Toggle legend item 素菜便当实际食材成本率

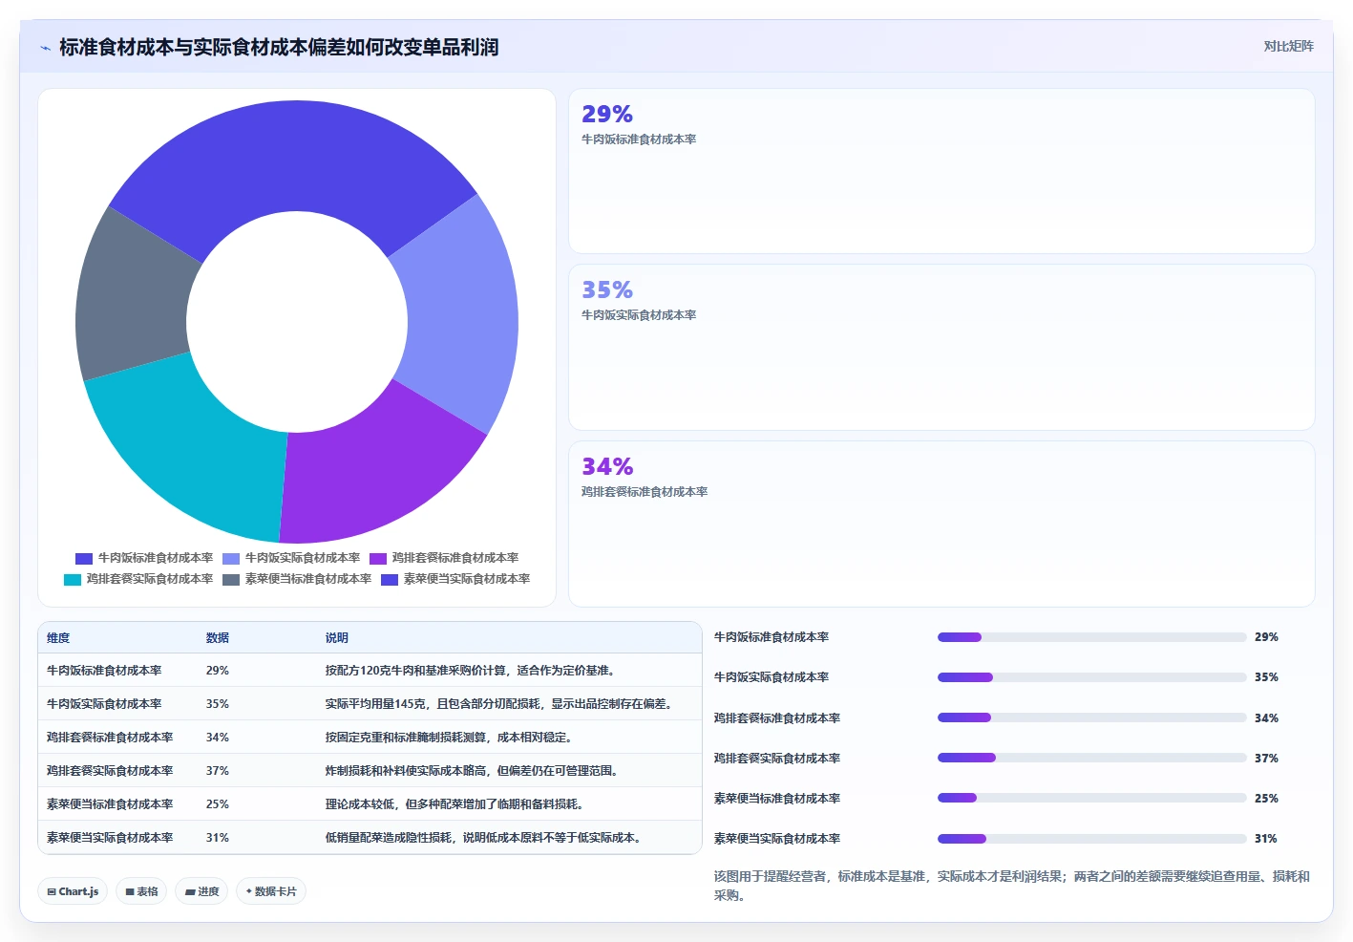[455, 579]
